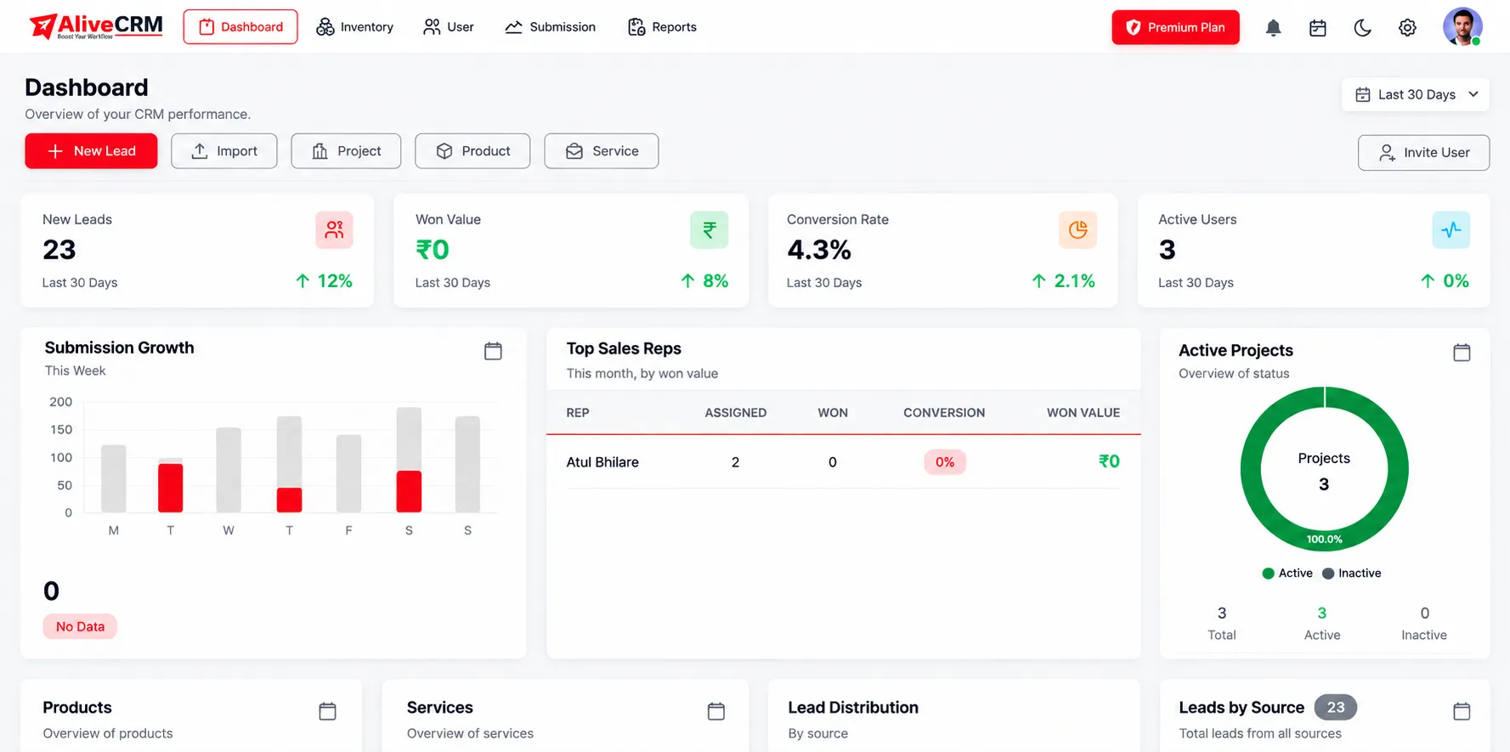Open the notifications bell

pos(1273,28)
